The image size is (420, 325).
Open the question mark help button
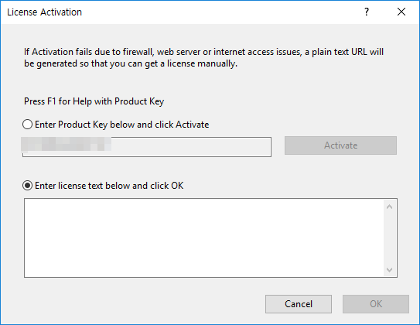click(367, 12)
